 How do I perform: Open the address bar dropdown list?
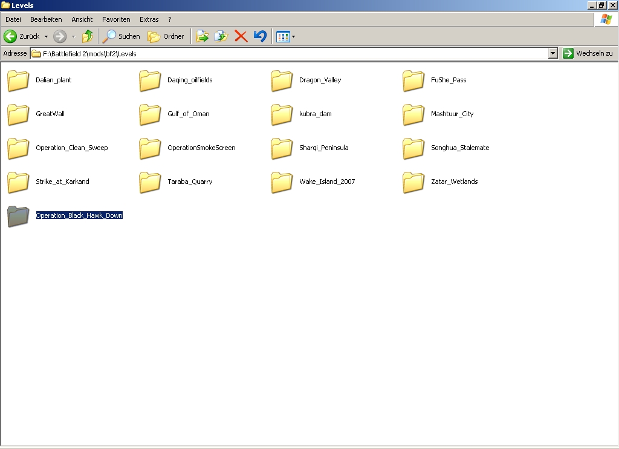(553, 53)
